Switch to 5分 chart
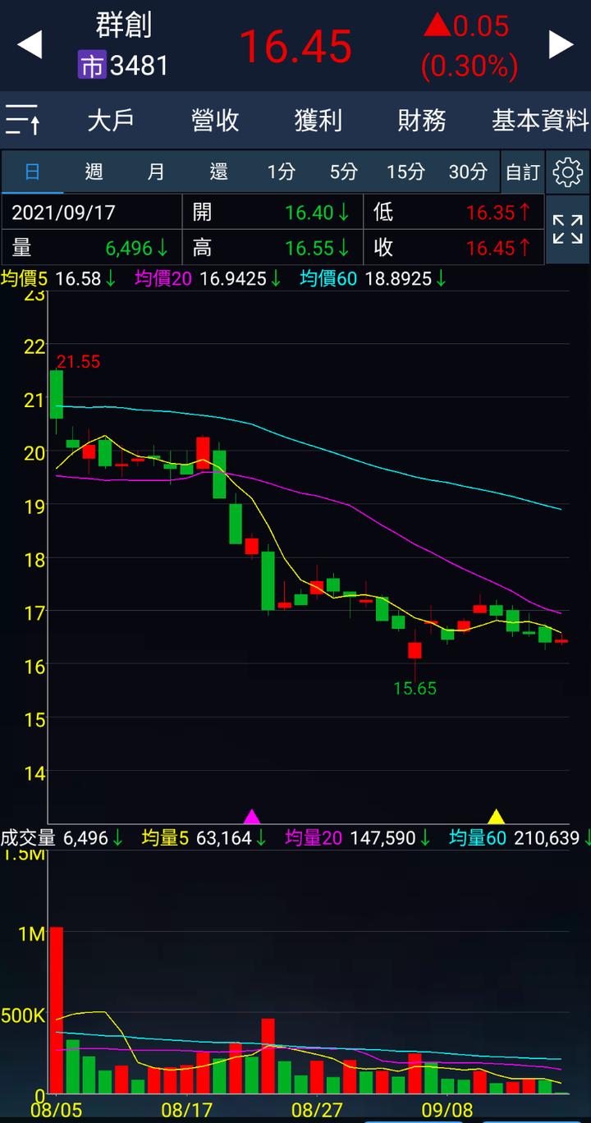This screenshot has width=591, height=1123. (344, 172)
